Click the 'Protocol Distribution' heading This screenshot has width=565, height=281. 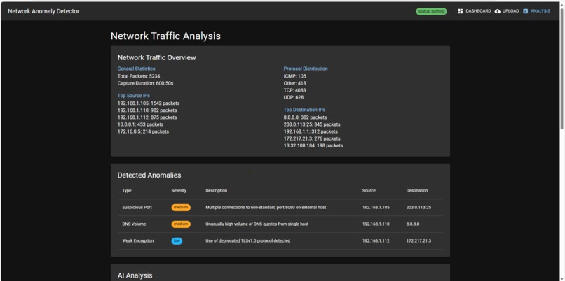[x=306, y=69]
